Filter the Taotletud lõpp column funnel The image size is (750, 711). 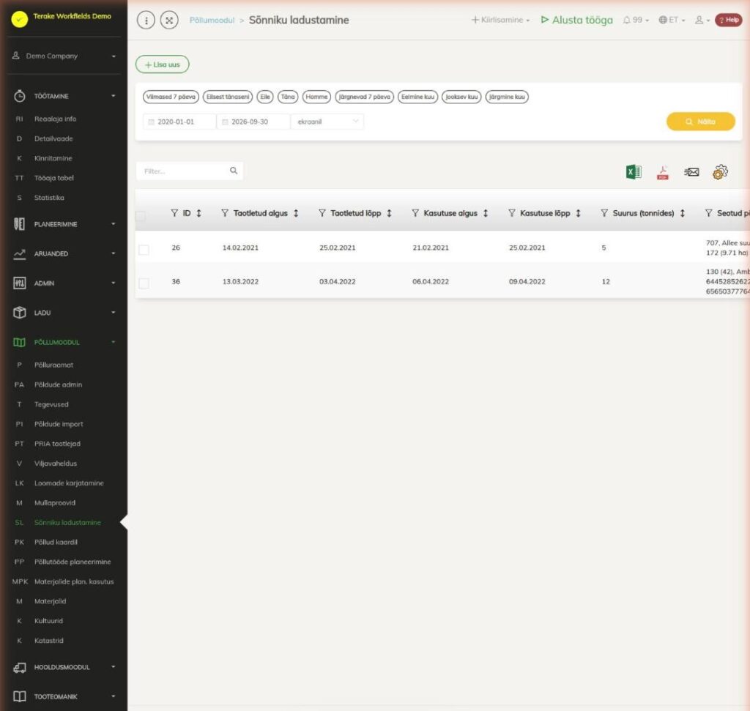(322, 213)
